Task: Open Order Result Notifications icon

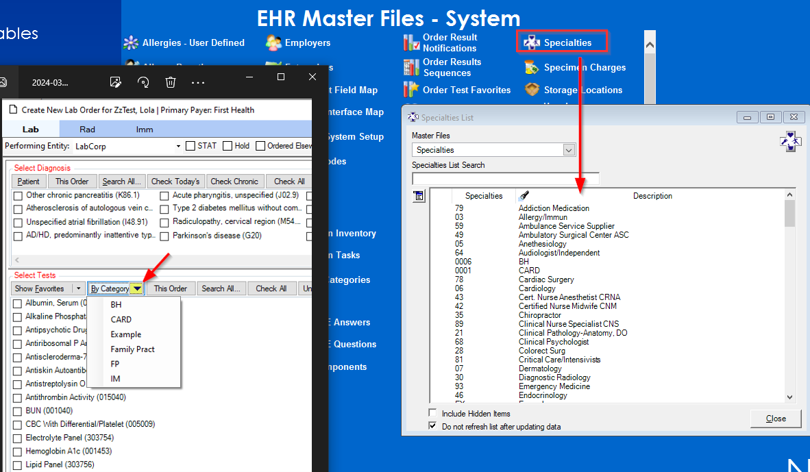Action: pyautogui.click(x=411, y=43)
